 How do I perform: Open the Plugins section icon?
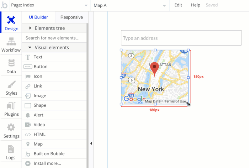(11, 106)
